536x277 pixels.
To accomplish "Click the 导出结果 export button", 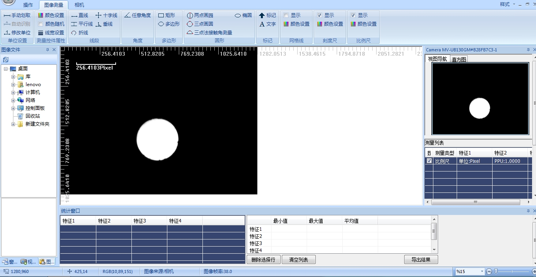I will coord(421,260).
